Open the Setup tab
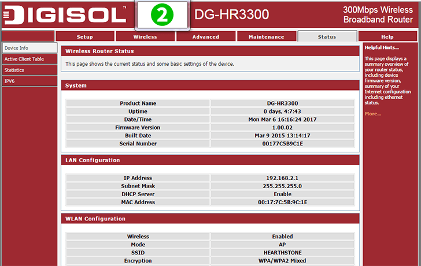The width and height of the screenshot is (421, 266). coord(85,37)
